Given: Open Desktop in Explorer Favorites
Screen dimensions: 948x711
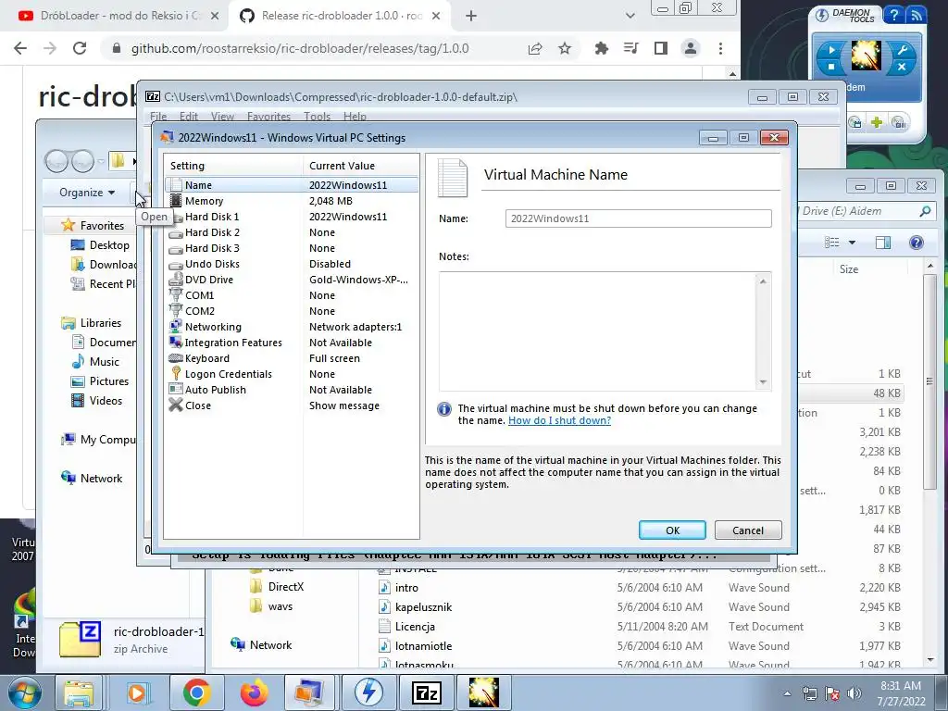Looking at the screenshot, I should [100, 244].
